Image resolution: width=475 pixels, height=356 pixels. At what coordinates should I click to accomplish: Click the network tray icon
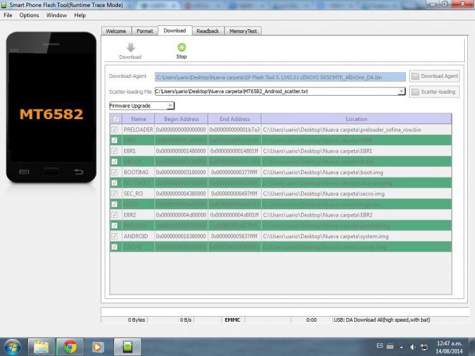coord(424,347)
